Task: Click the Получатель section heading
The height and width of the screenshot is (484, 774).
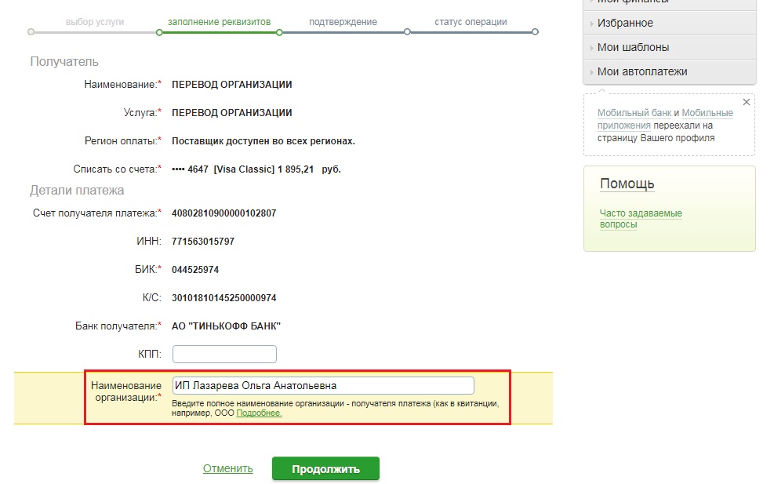Action: (64, 62)
